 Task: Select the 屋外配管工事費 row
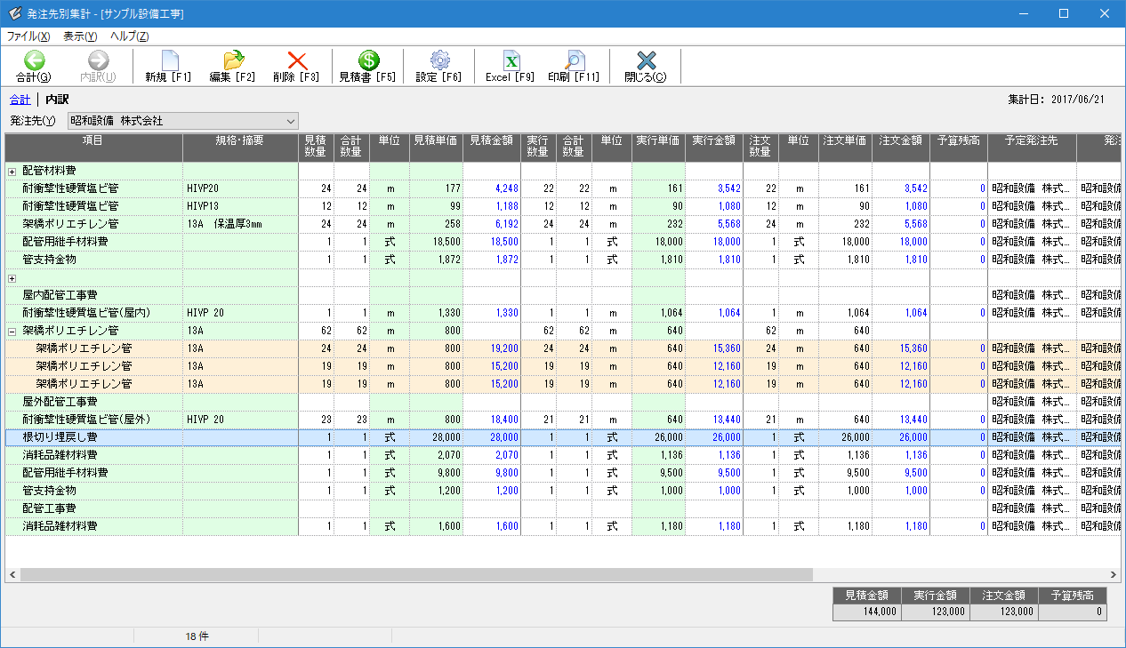[x=562, y=402]
